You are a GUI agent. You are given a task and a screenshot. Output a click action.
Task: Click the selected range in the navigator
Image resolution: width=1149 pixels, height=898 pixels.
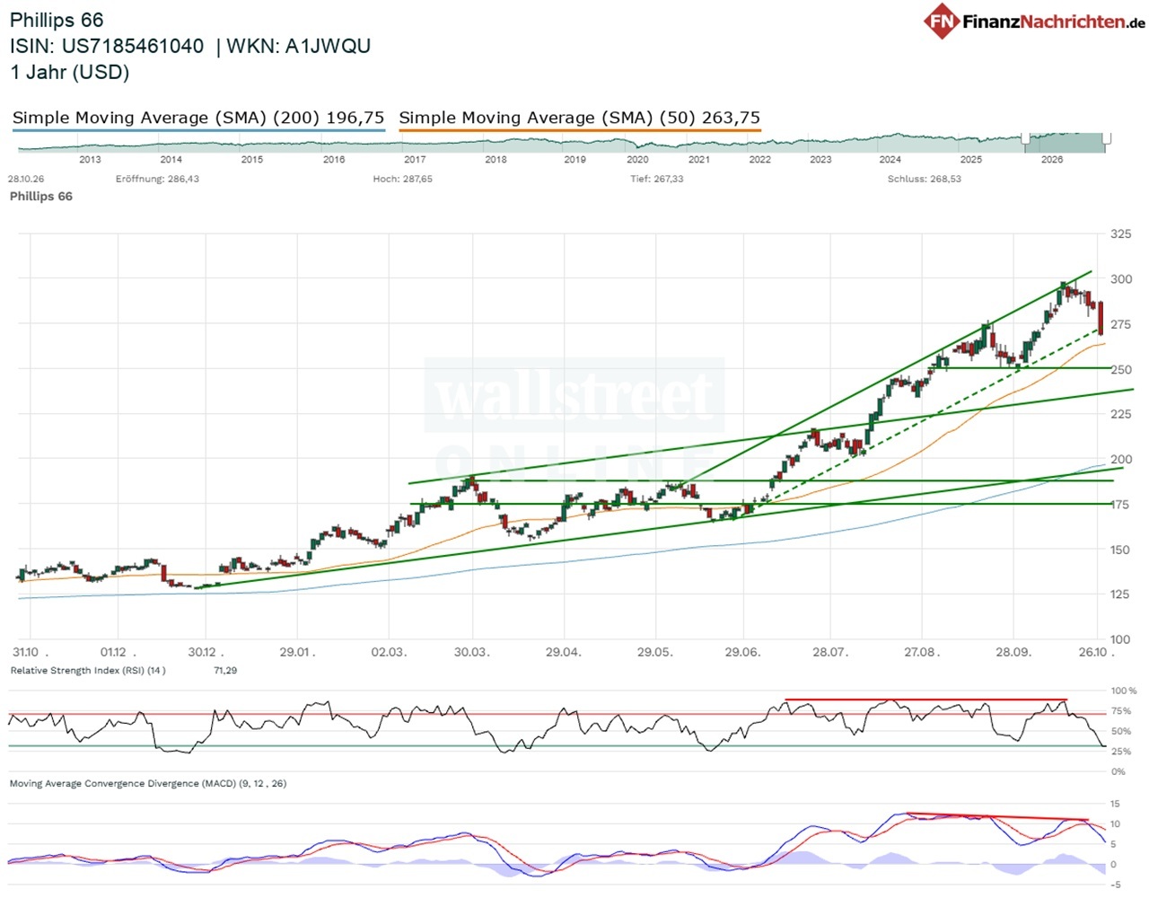coord(1066,142)
